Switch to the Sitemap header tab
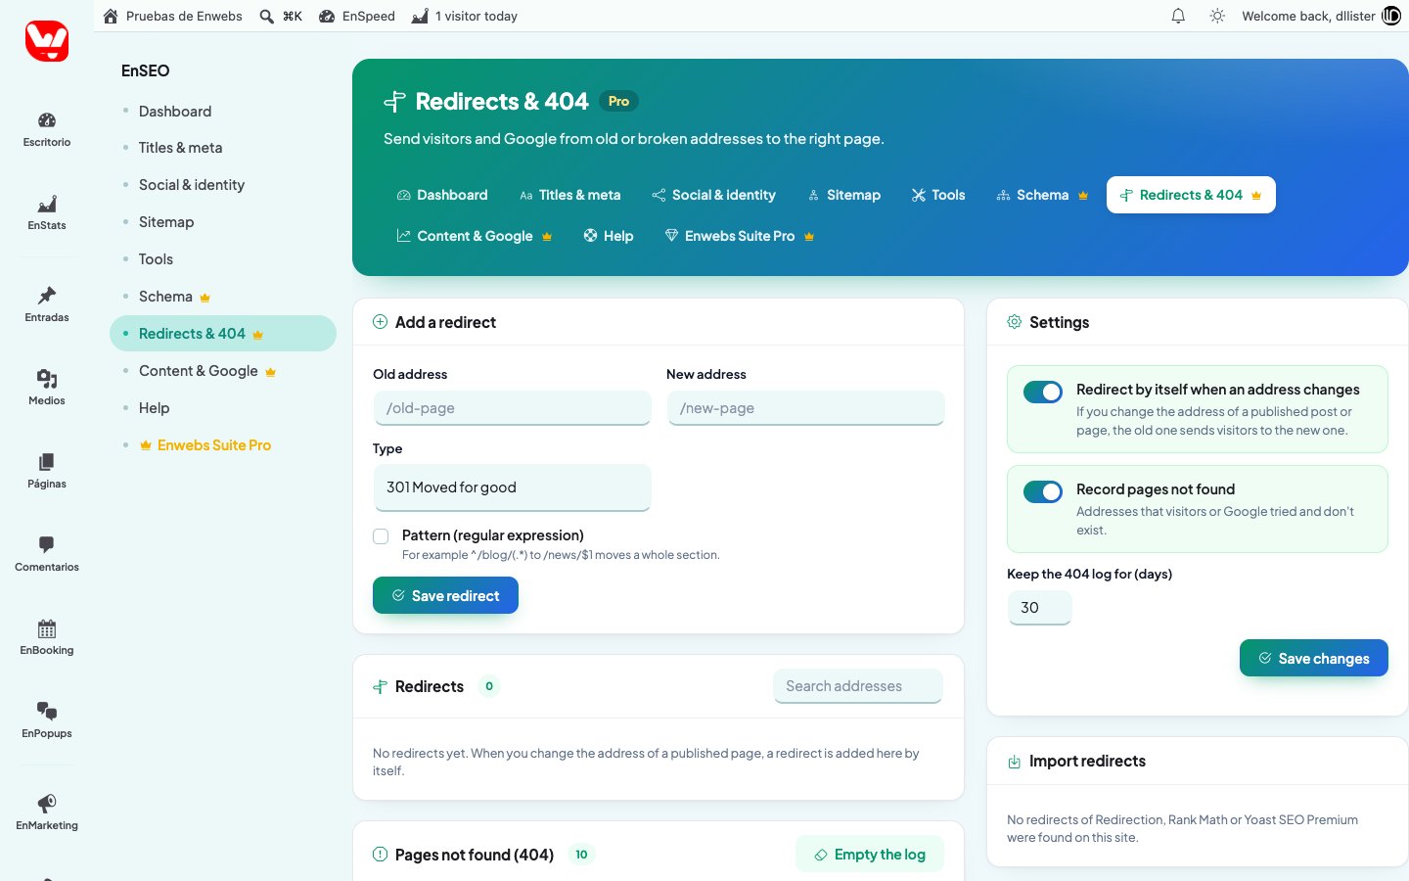The height and width of the screenshot is (881, 1409). [x=843, y=195]
